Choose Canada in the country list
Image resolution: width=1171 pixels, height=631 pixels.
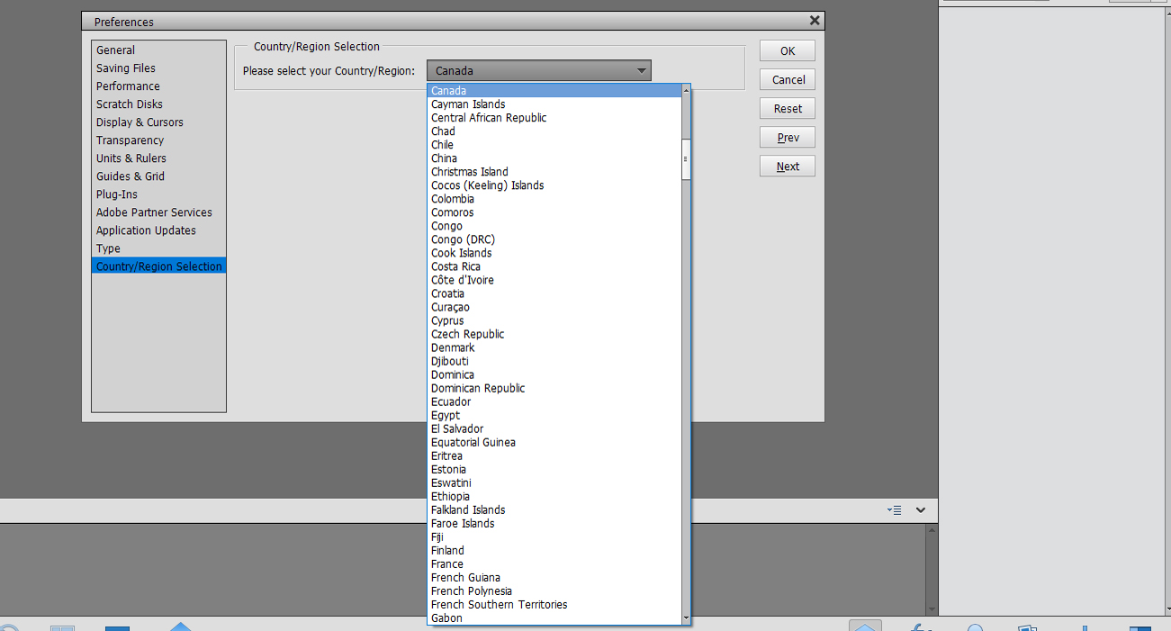[554, 90]
